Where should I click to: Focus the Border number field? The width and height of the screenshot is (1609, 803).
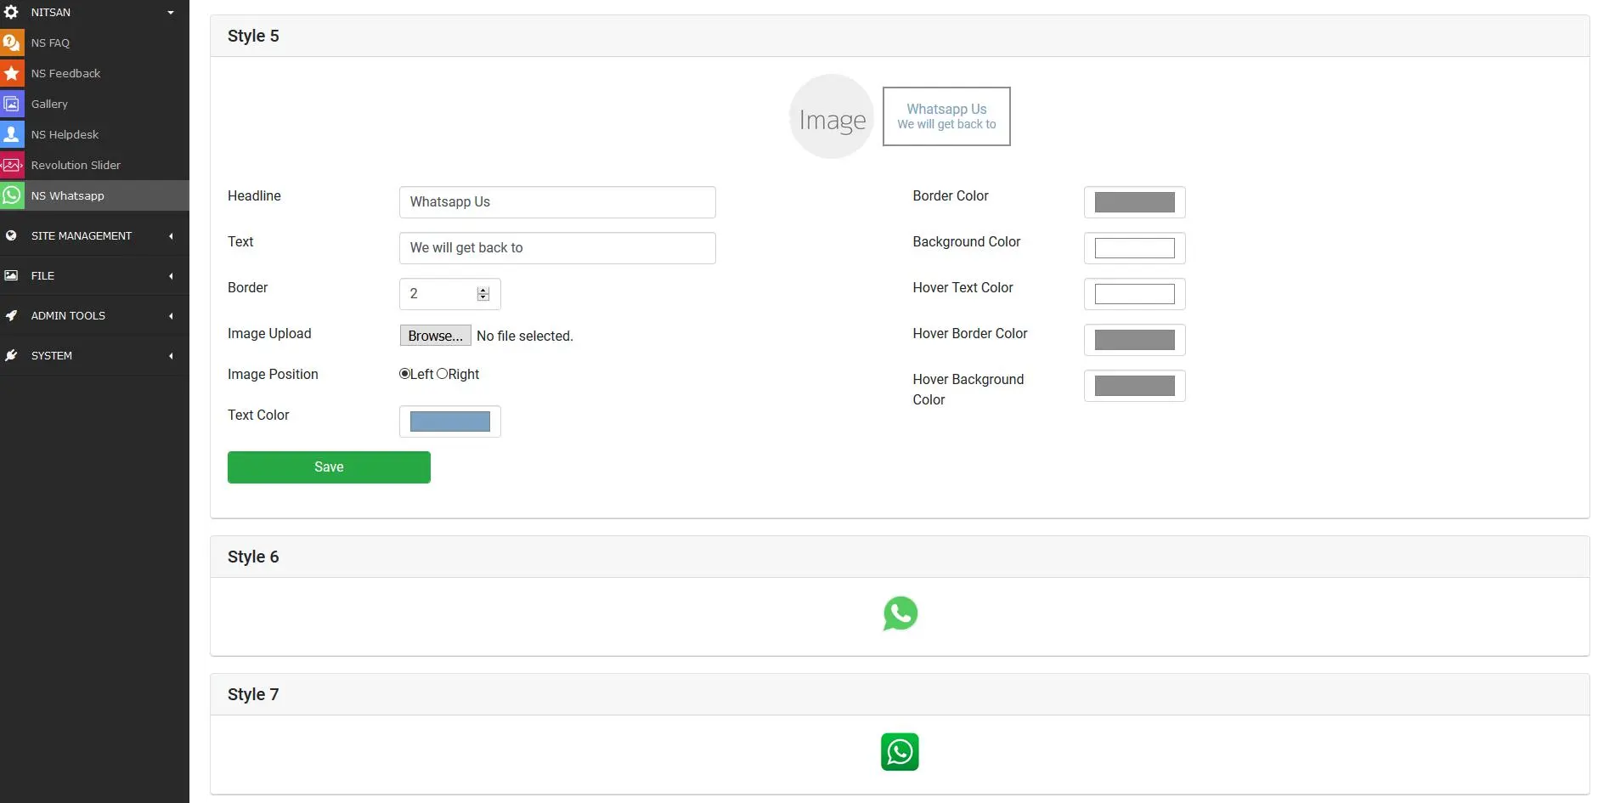[450, 294]
